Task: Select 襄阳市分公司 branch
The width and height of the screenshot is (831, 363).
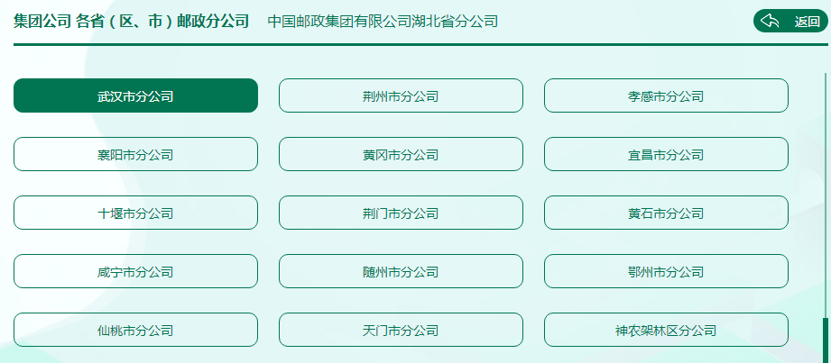Action: (135, 154)
